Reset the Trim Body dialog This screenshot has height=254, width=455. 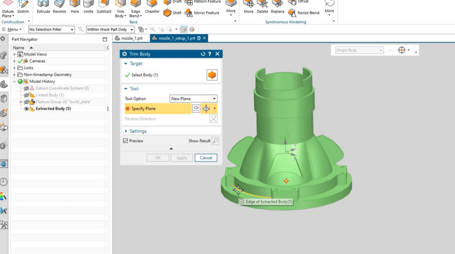[x=203, y=54]
